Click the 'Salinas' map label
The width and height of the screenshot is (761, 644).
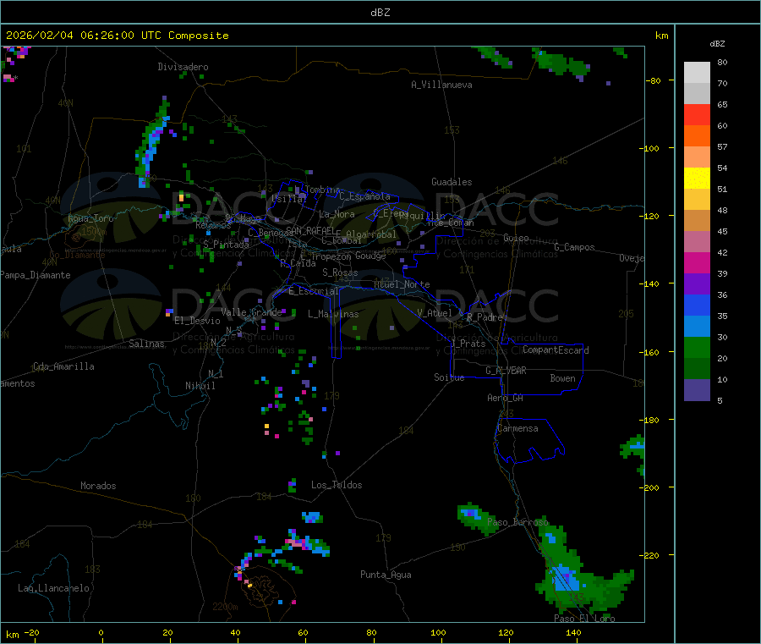click(146, 344)
